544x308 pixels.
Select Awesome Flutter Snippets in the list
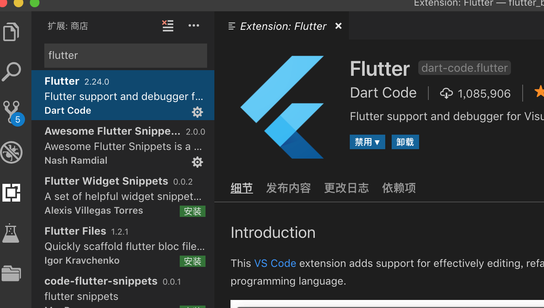pyautogui.click(x=123, y=145)
